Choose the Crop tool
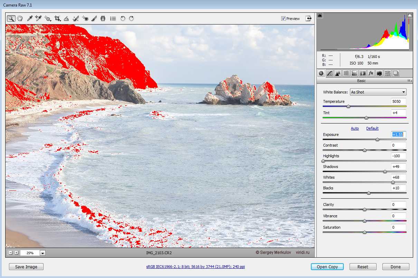Viewport: 418px width, 278px height. [57, 19]
